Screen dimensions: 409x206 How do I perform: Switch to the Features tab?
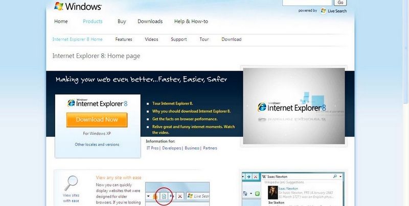coord(124,39)
